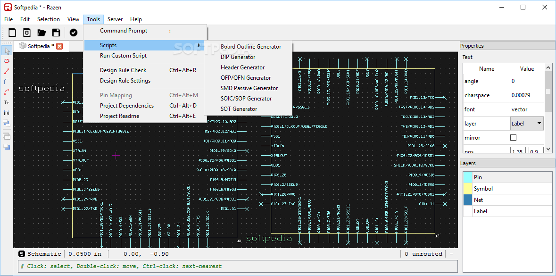Open the Selection menu

49,19
